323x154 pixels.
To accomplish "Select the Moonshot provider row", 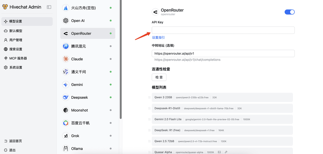I will tap(88, 110).
